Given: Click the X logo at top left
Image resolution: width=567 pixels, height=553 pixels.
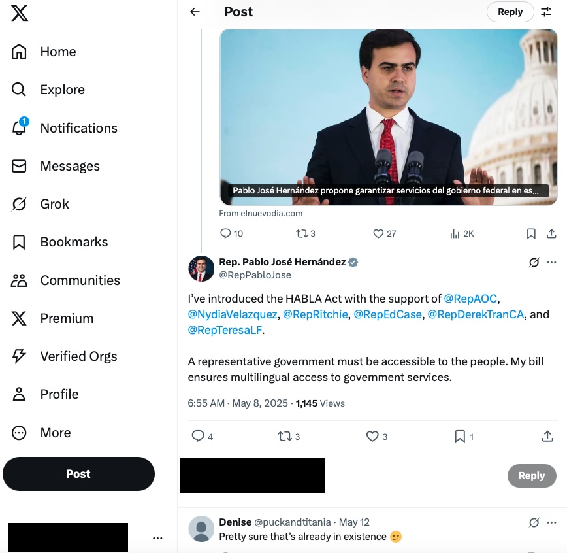Looking at the screenshot, I should 20,13.
